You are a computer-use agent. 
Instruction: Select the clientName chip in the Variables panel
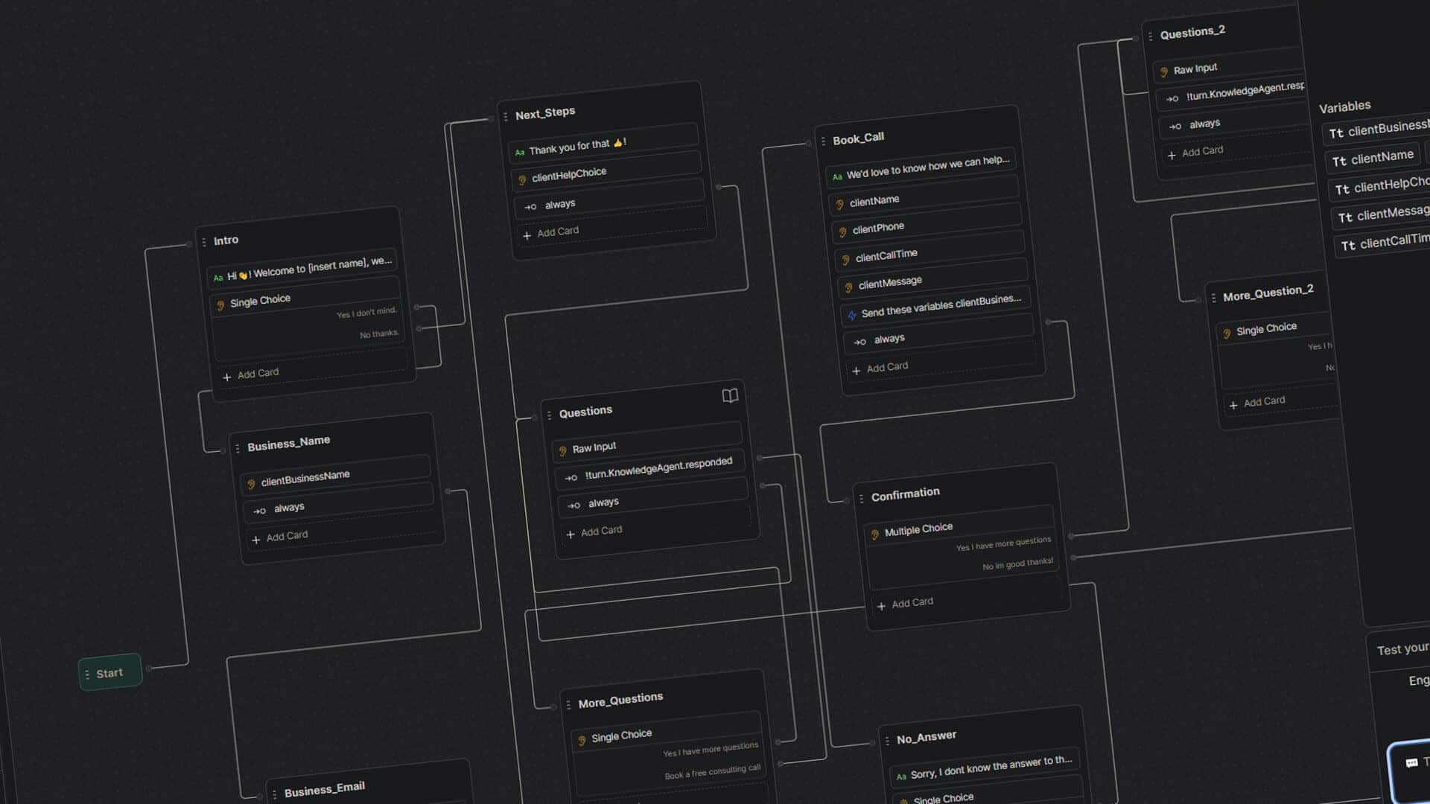click(x=1373, y=158)
